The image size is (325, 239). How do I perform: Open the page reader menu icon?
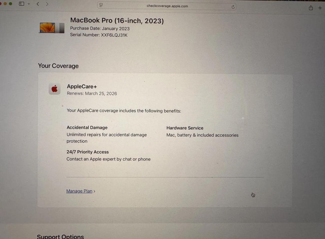(x=101, y=5)
